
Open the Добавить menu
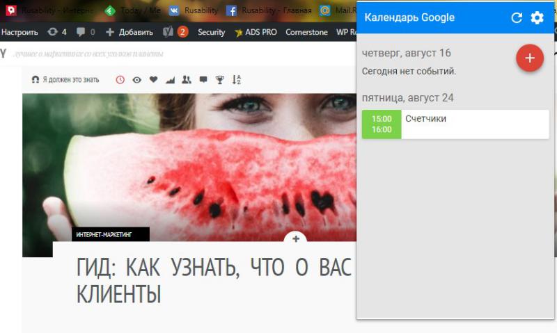[x=130, y=32]
